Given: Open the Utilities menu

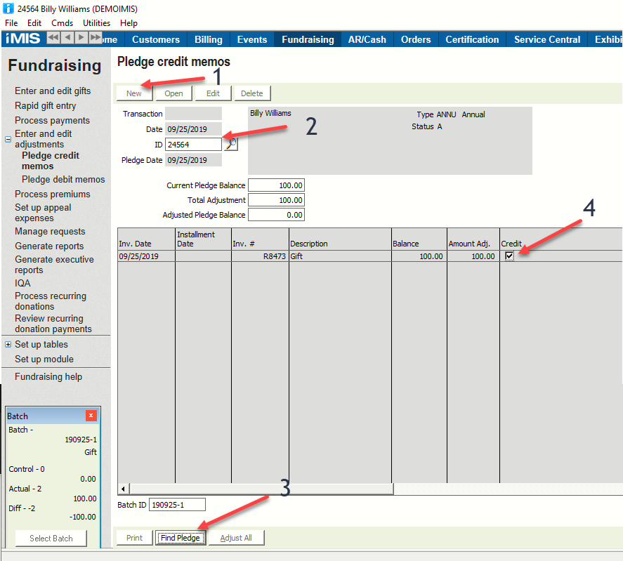Looking at the screenshot, I should point(97,23).
